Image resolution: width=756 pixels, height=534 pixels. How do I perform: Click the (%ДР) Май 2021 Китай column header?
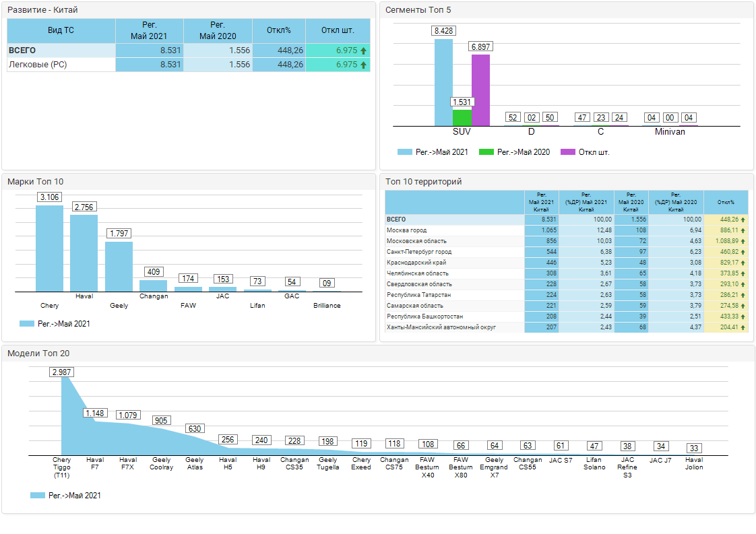pyautogui.click(x=586, y=203)
